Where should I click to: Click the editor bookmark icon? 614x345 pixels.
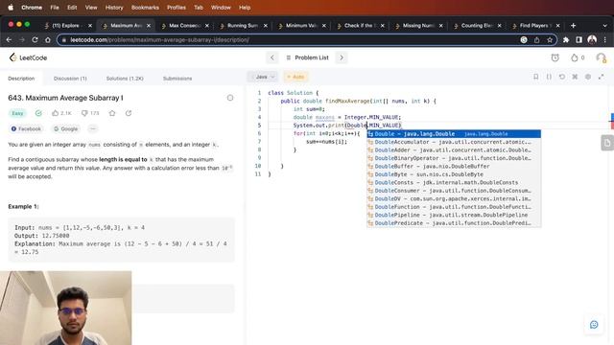coord(535,77)
